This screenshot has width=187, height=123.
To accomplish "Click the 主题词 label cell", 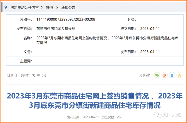I will pyautogui.click(x=26, y=61).
